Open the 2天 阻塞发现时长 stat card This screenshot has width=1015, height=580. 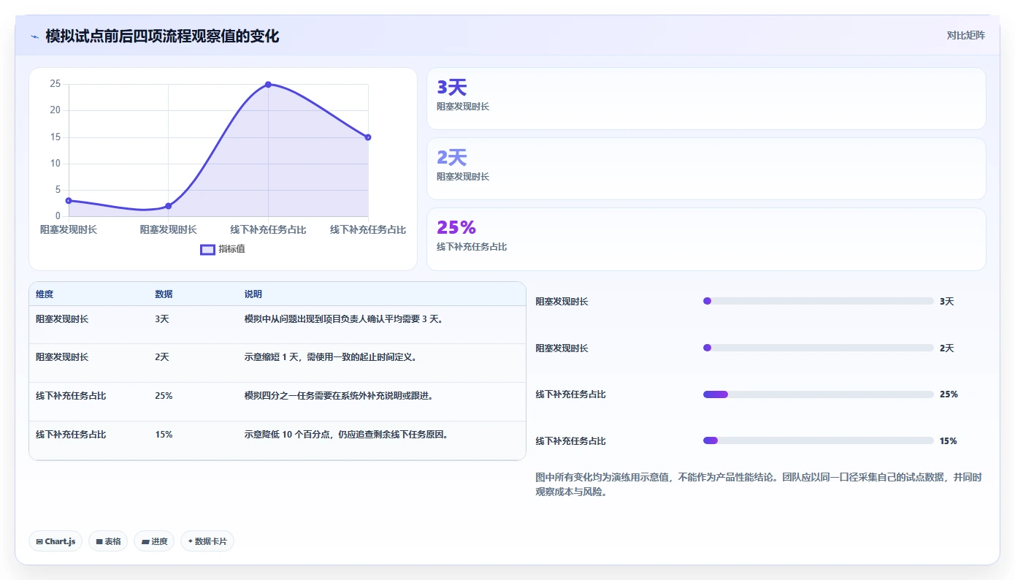tap(706, 169)
